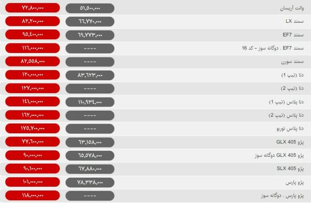The height and width of the screenshot is (203, 311).
Task: Click the red price for دنا پلاس توربو
Action: coord(33,128)
